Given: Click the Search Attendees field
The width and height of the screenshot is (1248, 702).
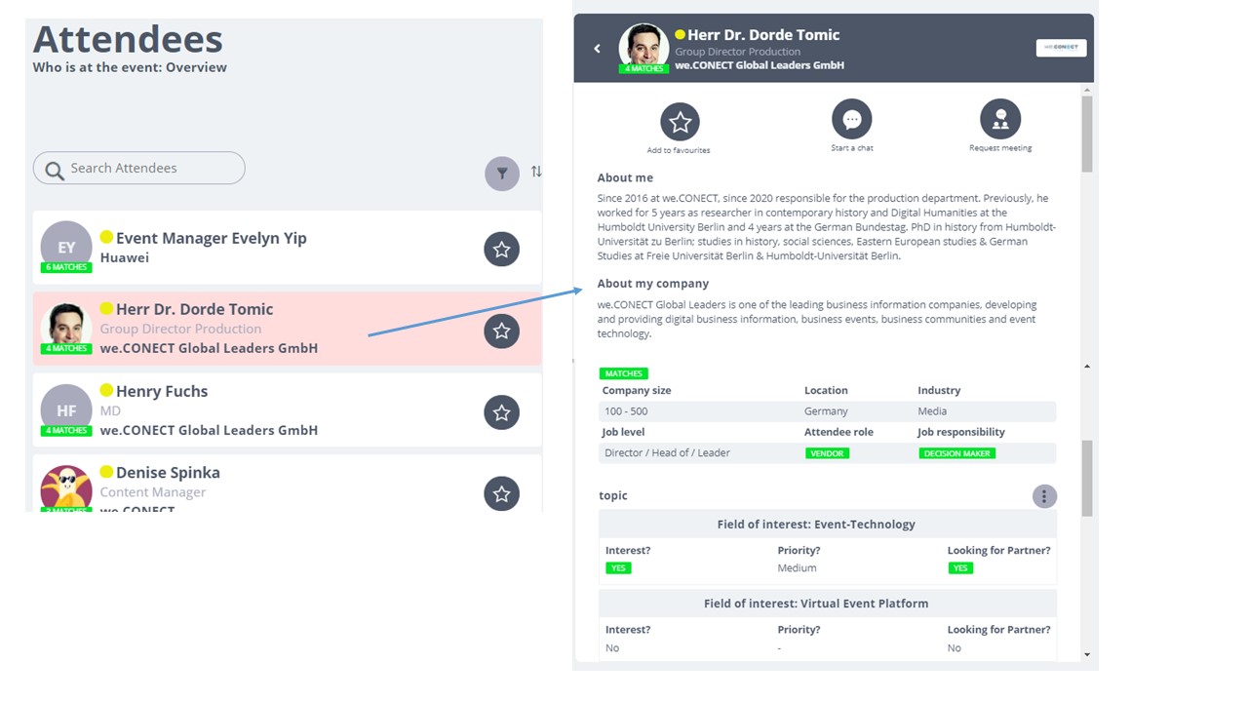Looking at the screenshot, I should point(139,168).
